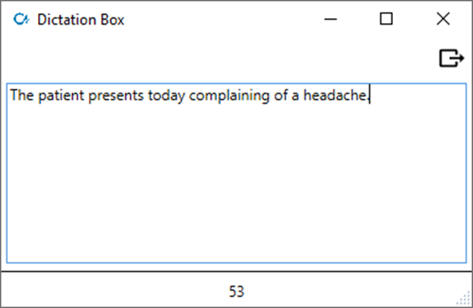Close the Dictation Box window
The image size is (473, 308).
pyautogui.click(x=443, y=19)
